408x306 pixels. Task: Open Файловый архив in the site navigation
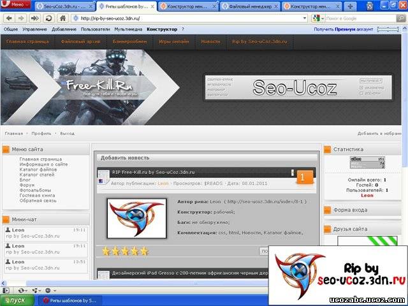[81, 41]
